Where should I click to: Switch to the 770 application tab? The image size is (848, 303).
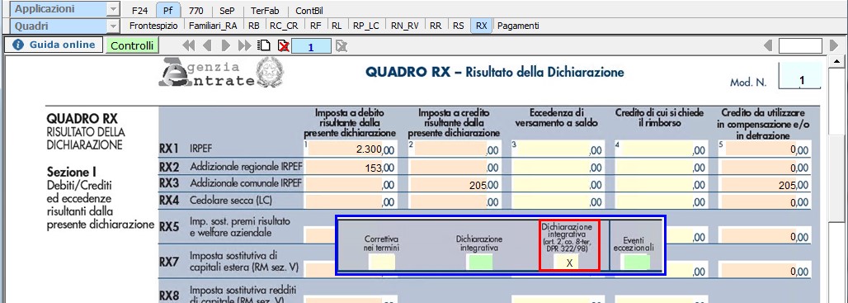[196, 10]
